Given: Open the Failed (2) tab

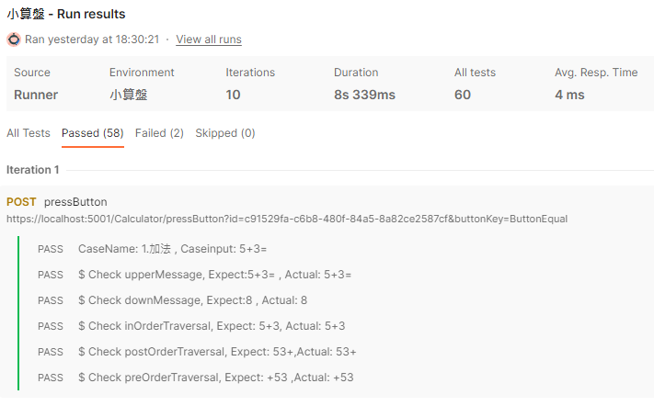Looking at the screenshot, I should pyautogui.click(x=159, y=133).
